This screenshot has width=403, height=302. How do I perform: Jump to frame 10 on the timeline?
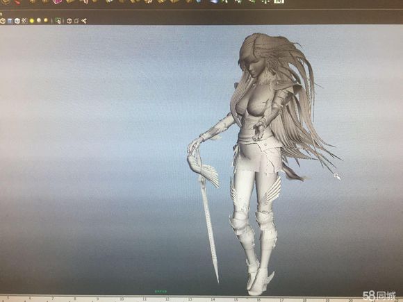[x=122, y=299]
